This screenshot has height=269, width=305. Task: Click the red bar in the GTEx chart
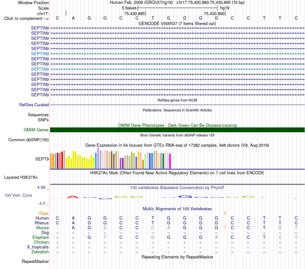point(62,160)
